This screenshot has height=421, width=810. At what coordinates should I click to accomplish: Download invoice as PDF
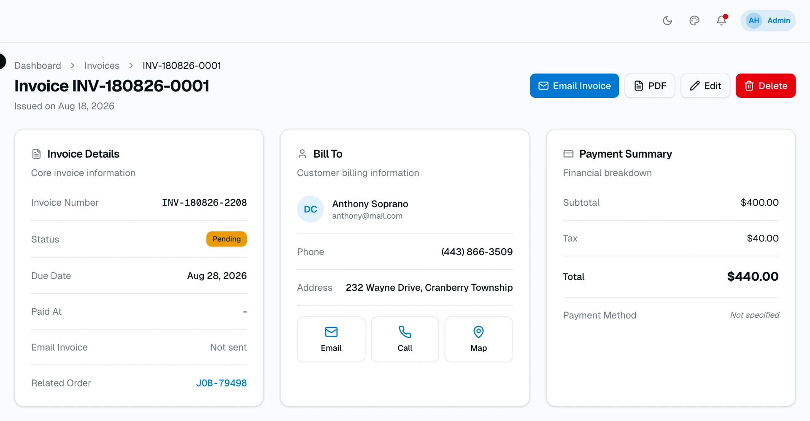click(650, 86)
